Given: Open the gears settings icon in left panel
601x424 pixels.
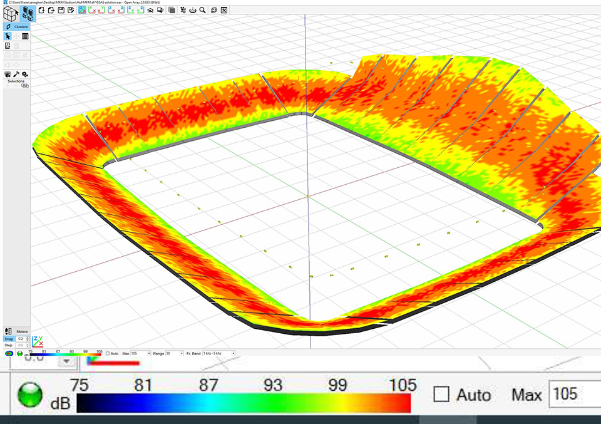Looking at the screenshot, I should [25, 74].
